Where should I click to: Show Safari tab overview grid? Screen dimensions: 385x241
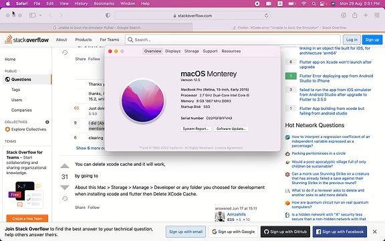[377, 15]
